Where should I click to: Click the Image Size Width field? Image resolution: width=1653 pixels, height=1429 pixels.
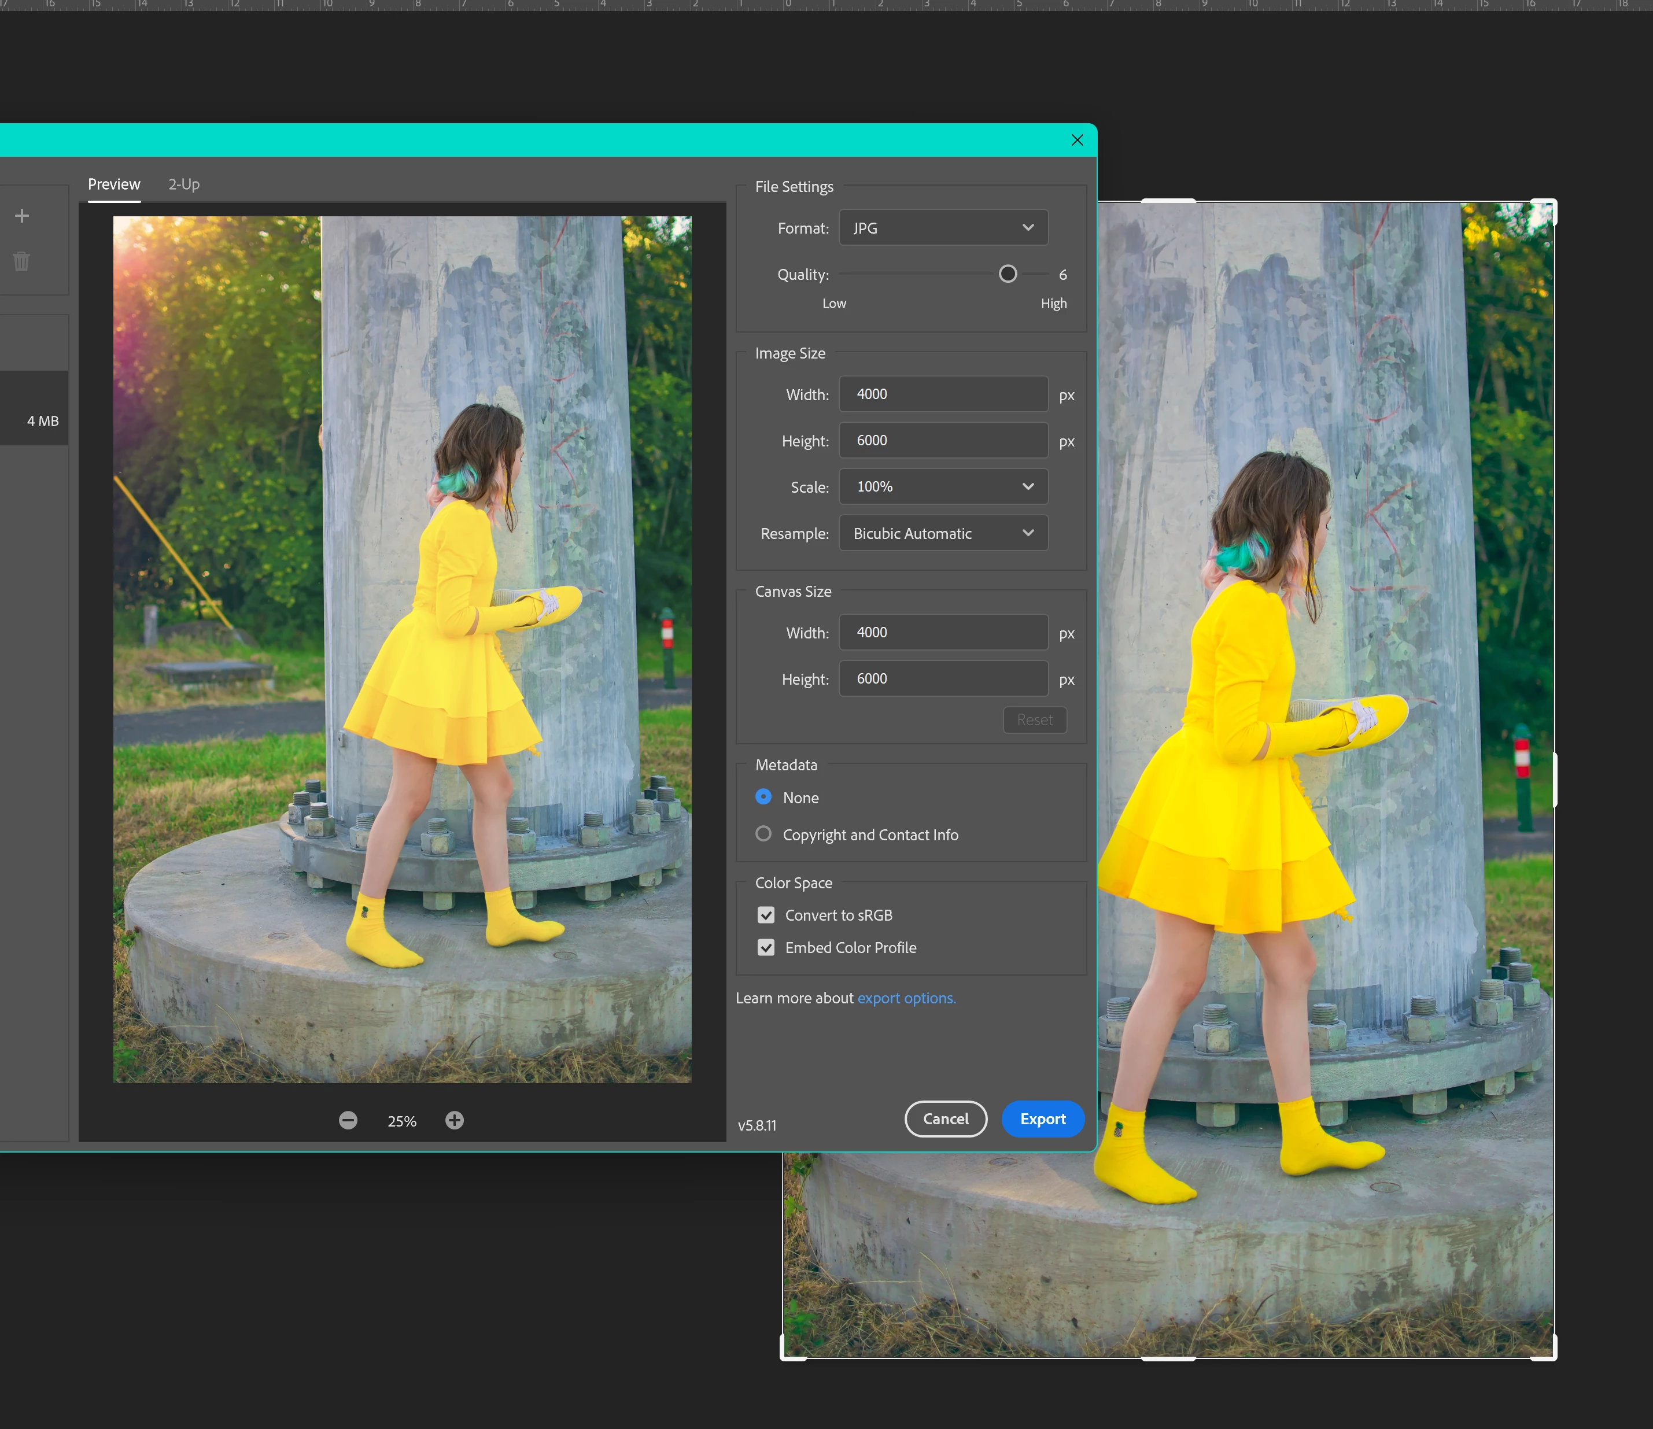pos(943,394)
